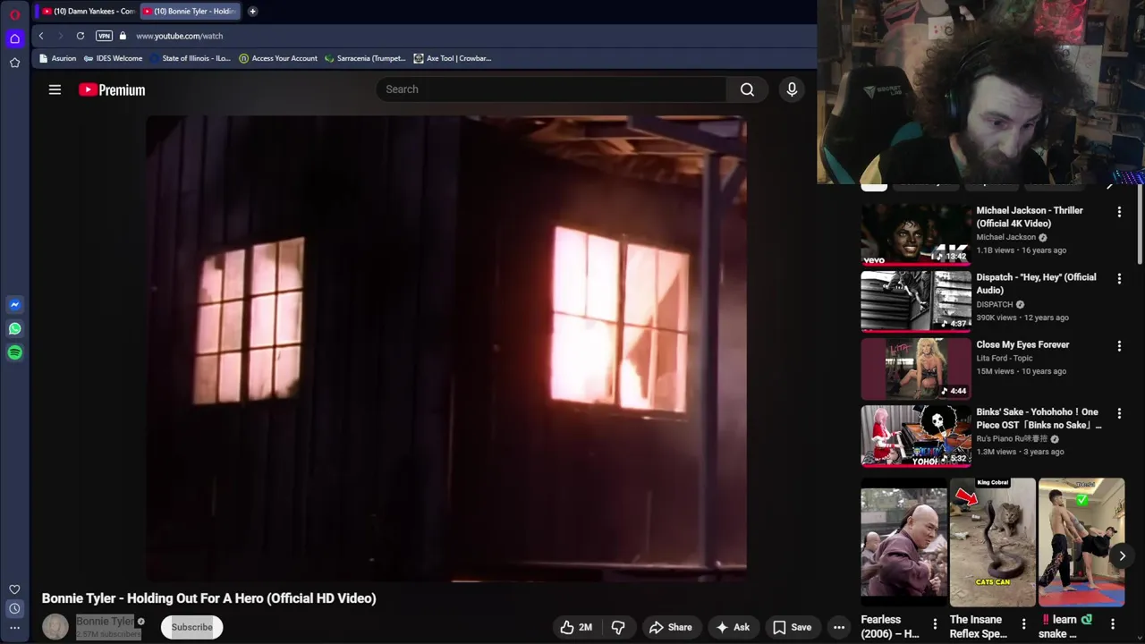
Task: Start voice search with microphone icon
Action: tap(792, 89)
